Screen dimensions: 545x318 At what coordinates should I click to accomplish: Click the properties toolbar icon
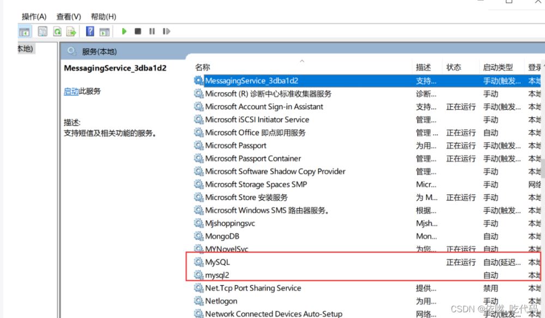(43, 32)
